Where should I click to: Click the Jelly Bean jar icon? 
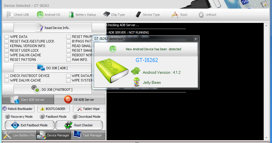[136, 82]
